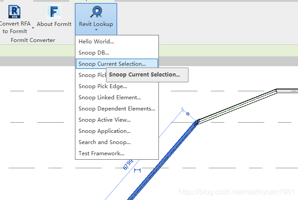Click the blue selected wall segment

[x=163, y=161]
